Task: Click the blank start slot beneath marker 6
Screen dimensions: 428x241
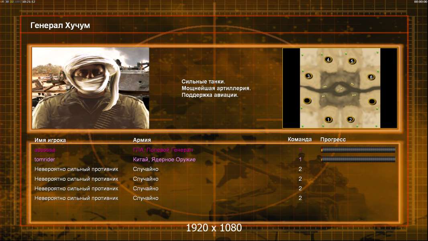Action: click(x=372, y=102)
